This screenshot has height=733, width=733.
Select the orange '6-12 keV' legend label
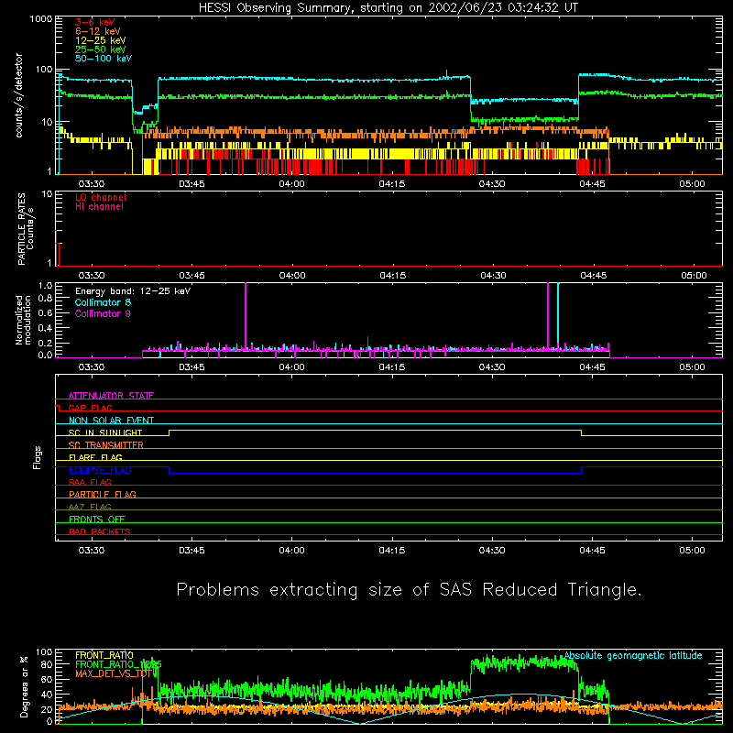(x=98, y=31)
